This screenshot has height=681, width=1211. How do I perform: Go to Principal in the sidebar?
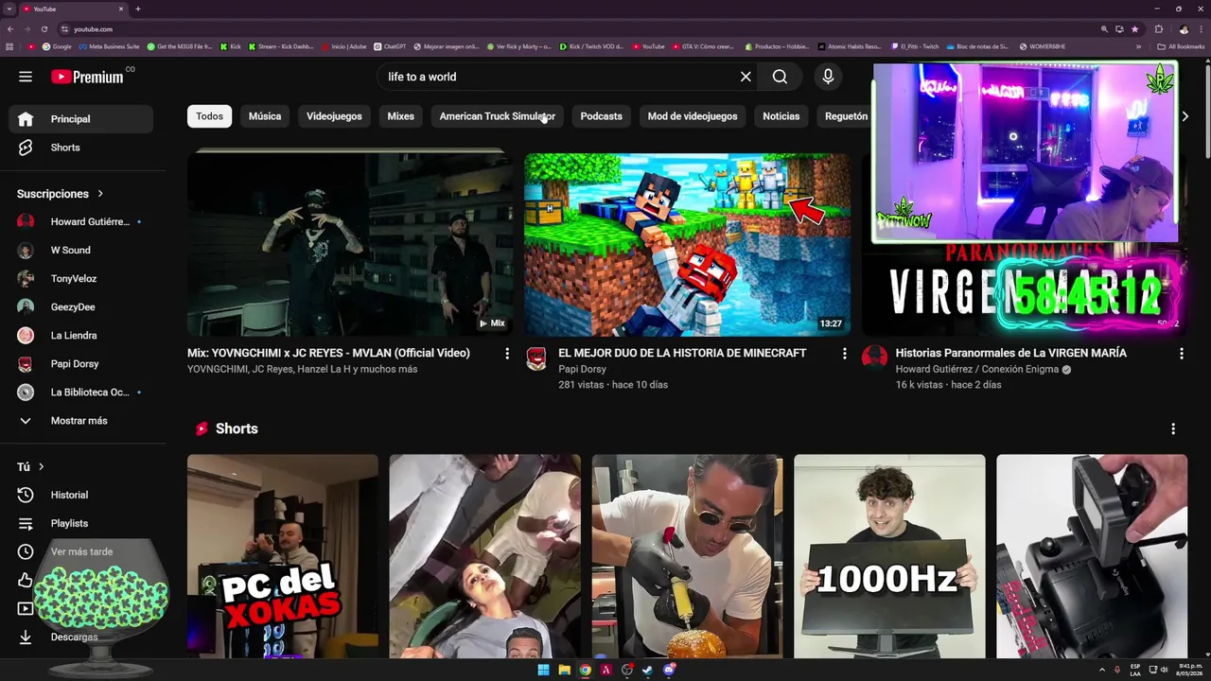click(81, 119)
